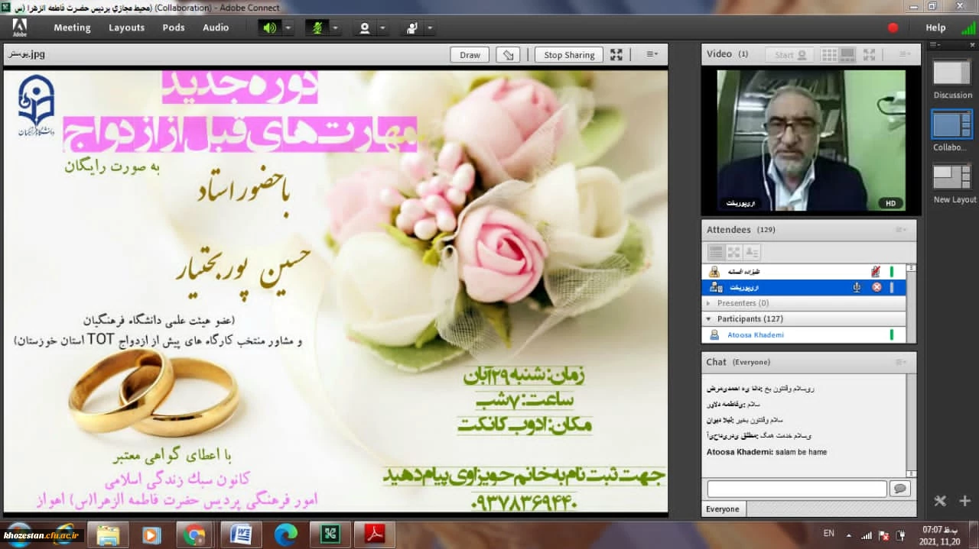Open the speaker options dropdown arrow

pos(288,27)
